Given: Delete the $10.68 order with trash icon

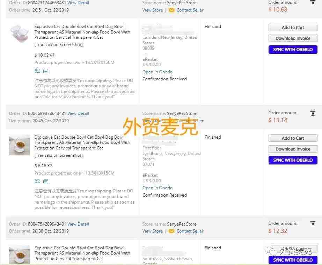Looking at the screenshot, I should [x=313, y=3].
